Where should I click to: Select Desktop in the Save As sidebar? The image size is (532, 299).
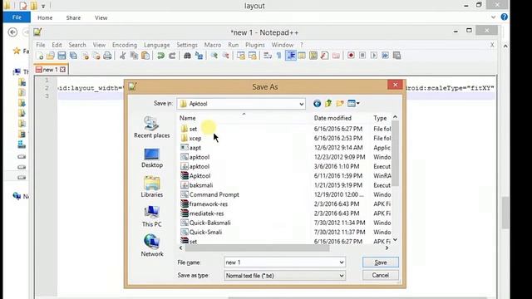tap(151, 158)
